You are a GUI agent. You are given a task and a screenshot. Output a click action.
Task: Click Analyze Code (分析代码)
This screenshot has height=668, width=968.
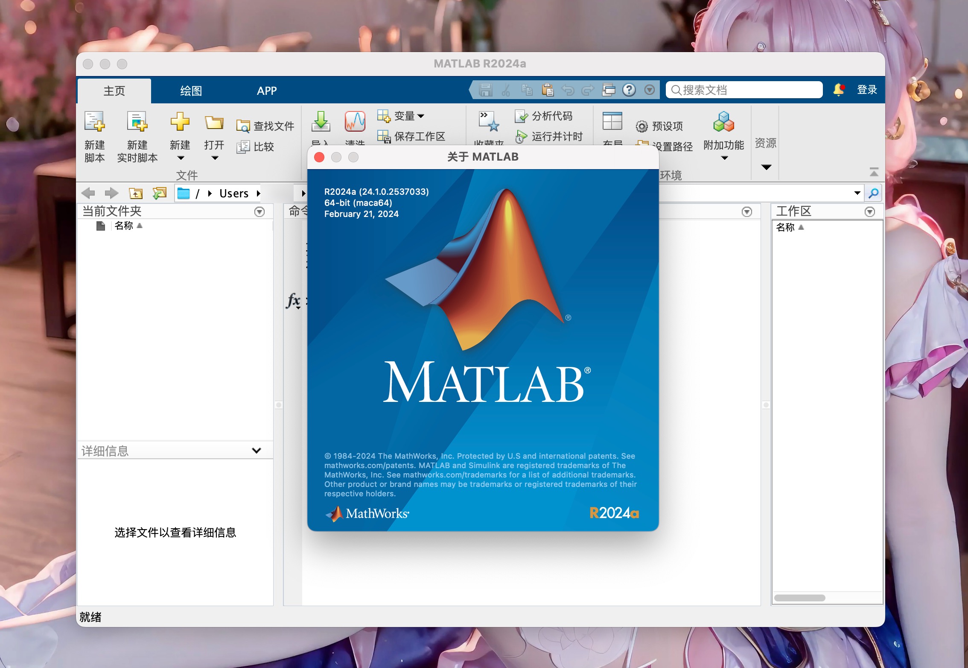(544, 116)
